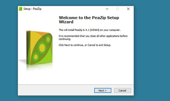Click the greyed-out maximize window icon
170x101 pixels.
(118, 9)
